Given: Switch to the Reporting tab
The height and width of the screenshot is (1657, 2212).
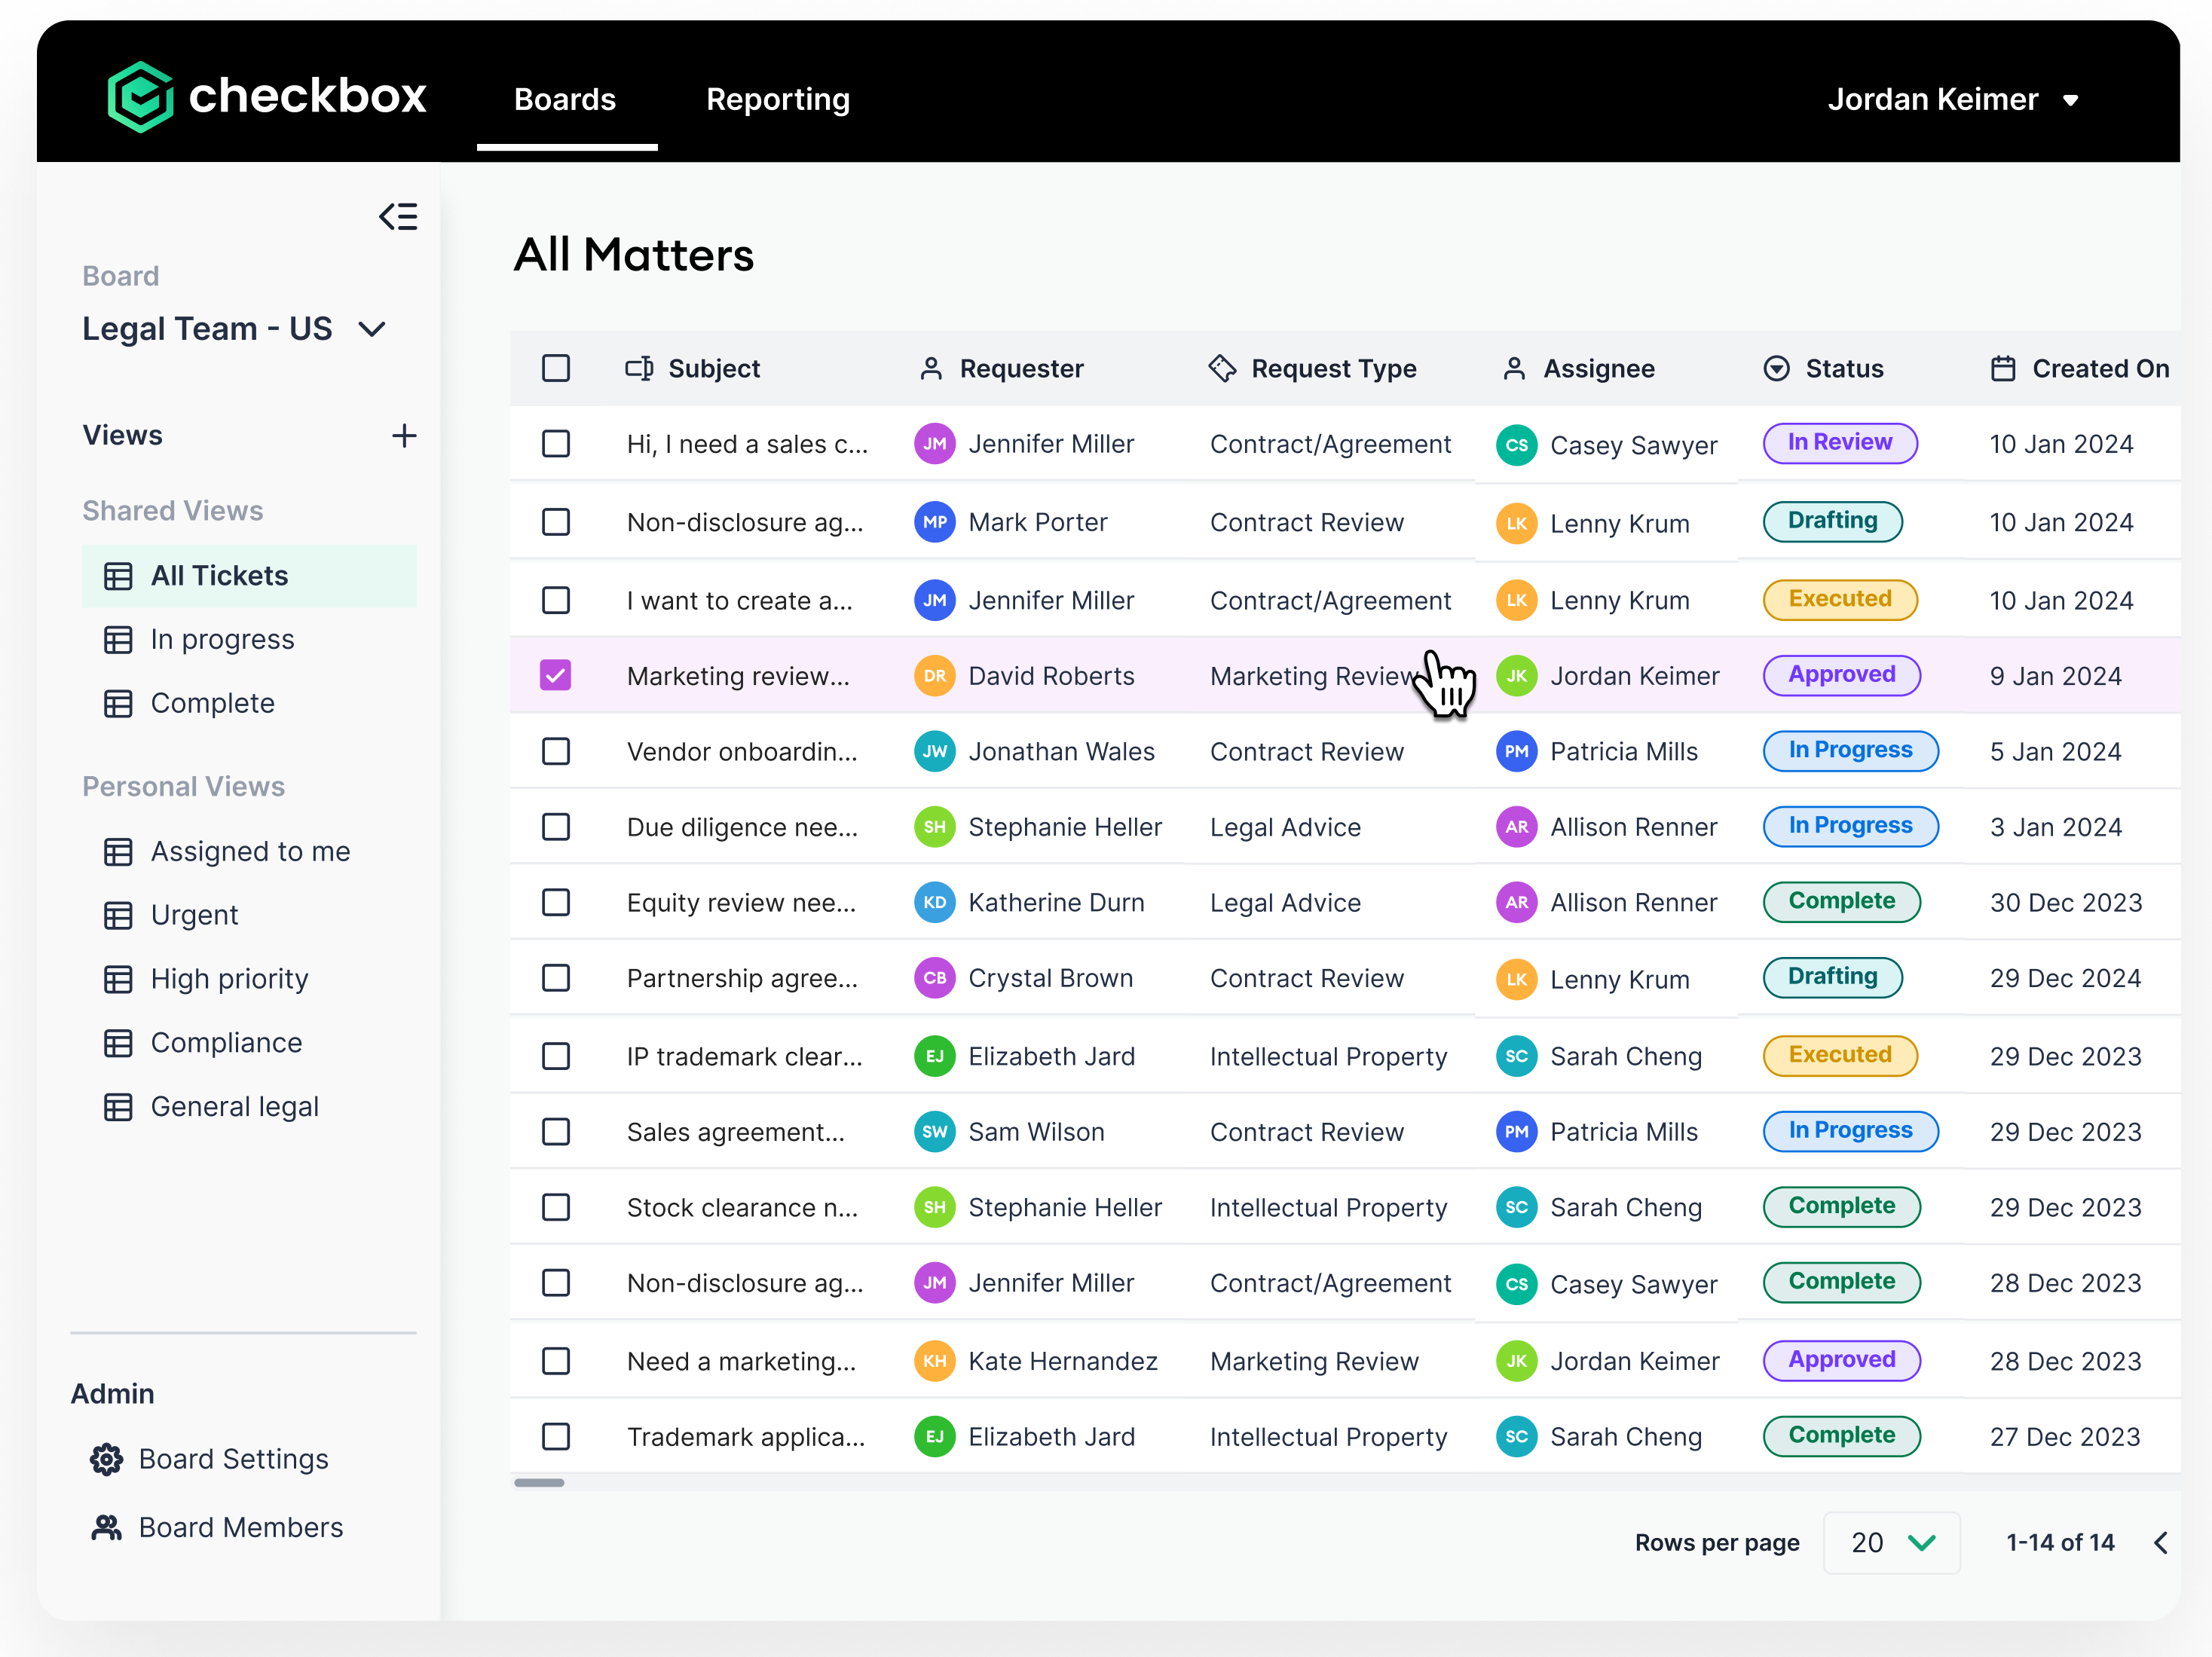Looking at the screenshot, I should point(778,100).
